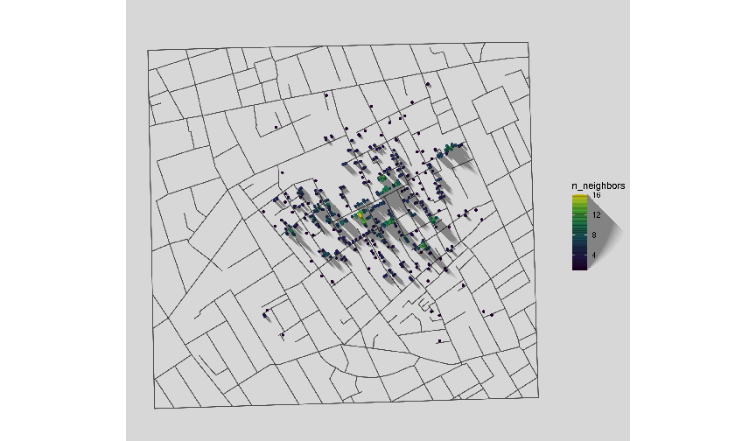This screenshot has height=441, width=756.
Task: Click the legend value 4
Action: tap(594, 255)
